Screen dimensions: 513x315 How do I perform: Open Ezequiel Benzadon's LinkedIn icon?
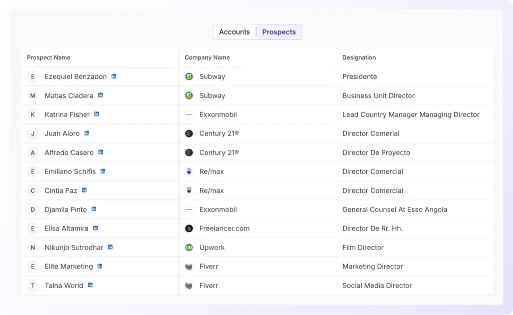pos(114,76)
